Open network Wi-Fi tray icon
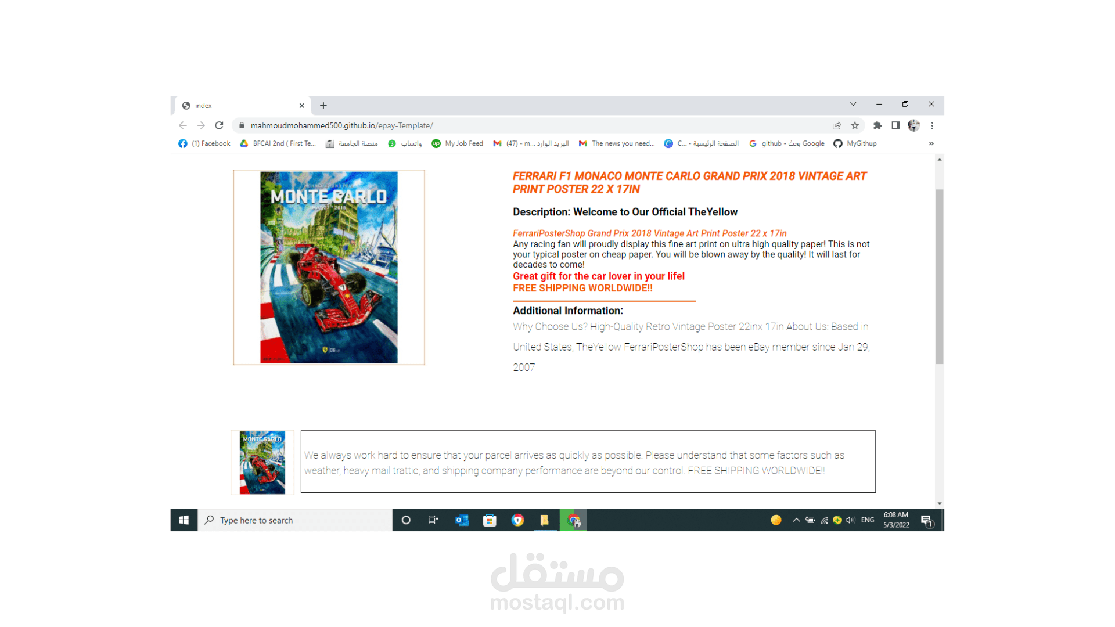Viewport: 1115px width, 627px height. coord(824,520)
